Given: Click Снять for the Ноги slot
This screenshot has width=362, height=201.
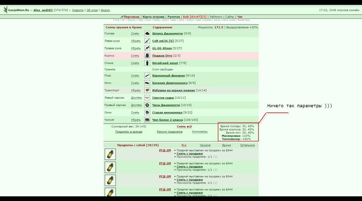Looking at the screenshot, I should (x=135, y=83).
